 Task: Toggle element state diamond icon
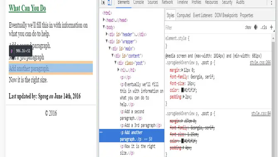point(256,27)
